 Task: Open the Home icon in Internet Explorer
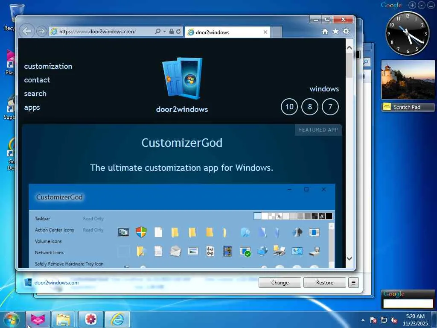tap(325, 32)
